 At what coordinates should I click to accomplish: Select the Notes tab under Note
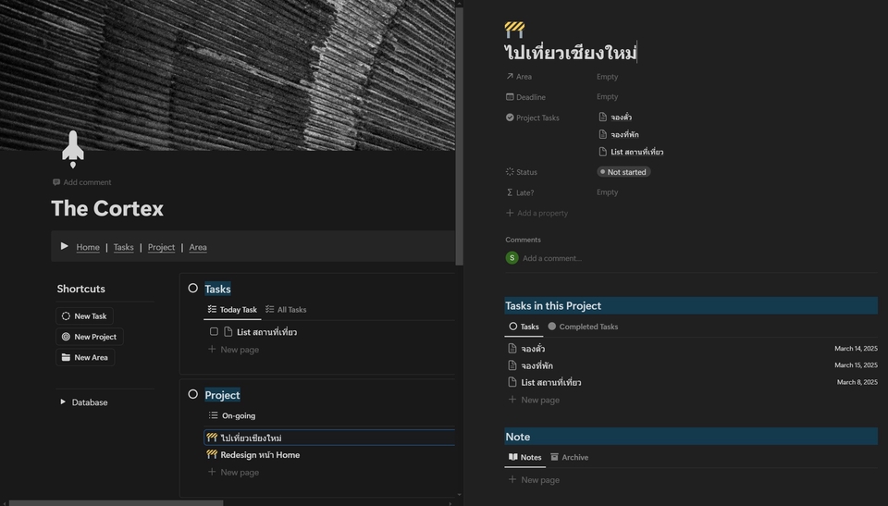tap(525, 457)
